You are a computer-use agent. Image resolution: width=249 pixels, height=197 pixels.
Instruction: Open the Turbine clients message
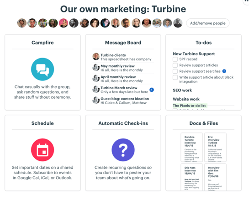click(x=123, y=57)
